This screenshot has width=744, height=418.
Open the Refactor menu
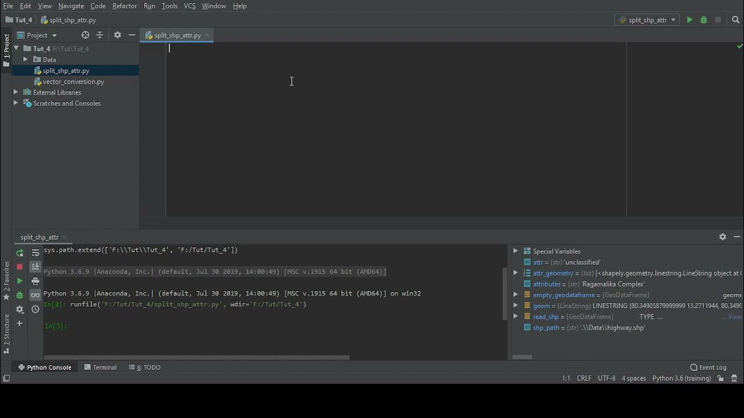pos(124,6)
